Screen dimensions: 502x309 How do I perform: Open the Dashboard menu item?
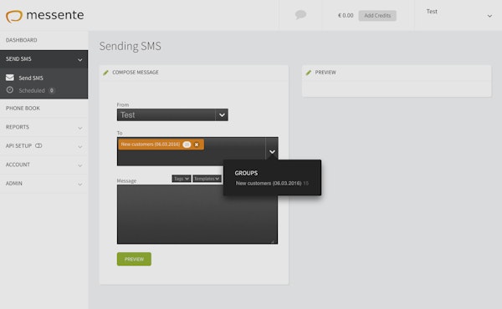tap(44, 40)
